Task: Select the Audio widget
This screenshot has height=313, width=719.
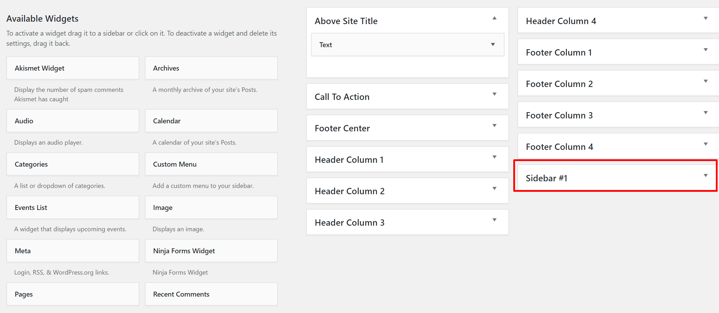Action: pyautogui.click(x=72, y=121)
